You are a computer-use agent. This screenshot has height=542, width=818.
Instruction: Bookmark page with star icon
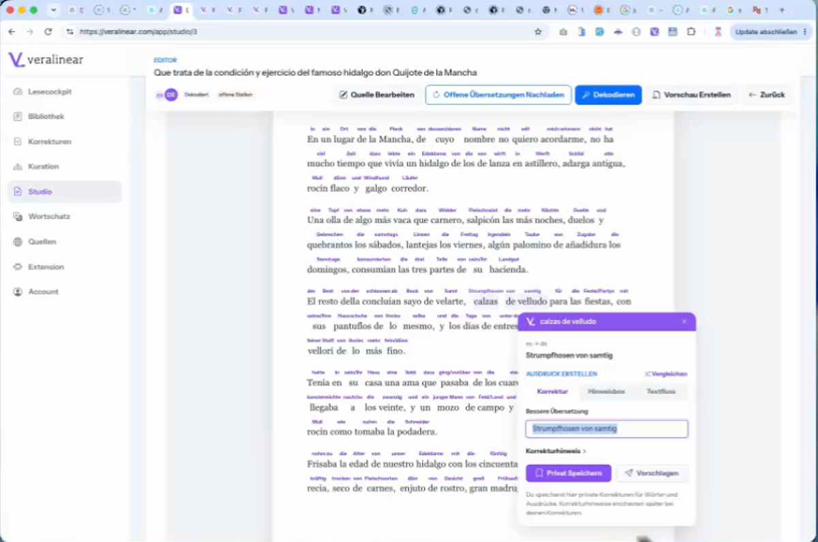click(538, 31)
